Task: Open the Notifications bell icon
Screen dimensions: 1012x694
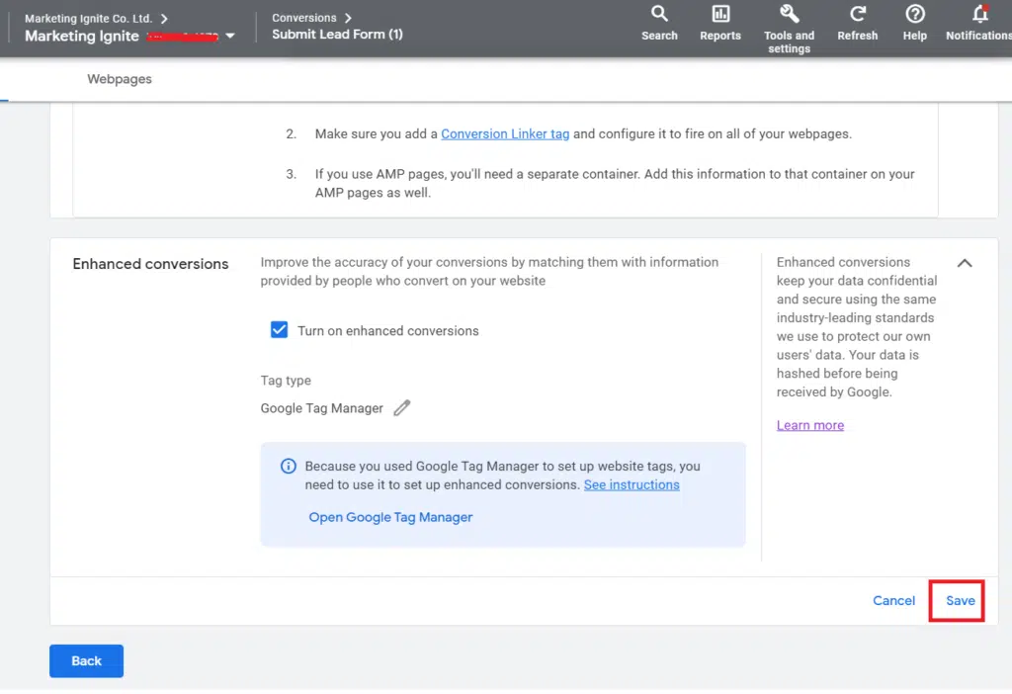Action: pyautogui.click(x=979, y=14)
